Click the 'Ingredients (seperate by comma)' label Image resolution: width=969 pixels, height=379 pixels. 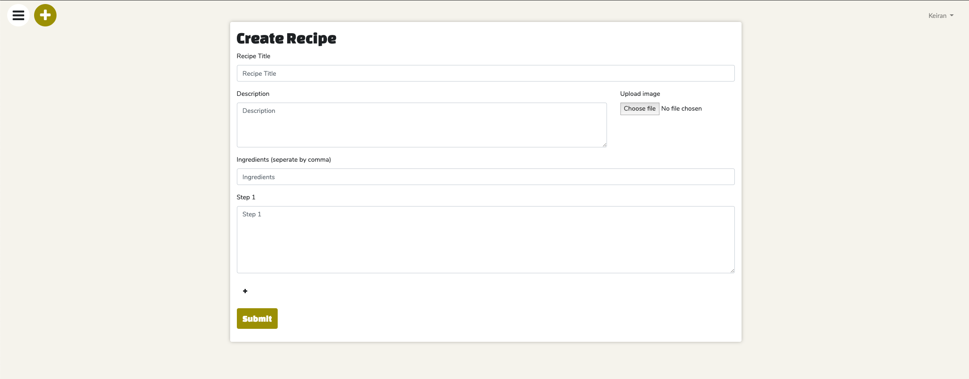tap(284, 159)
